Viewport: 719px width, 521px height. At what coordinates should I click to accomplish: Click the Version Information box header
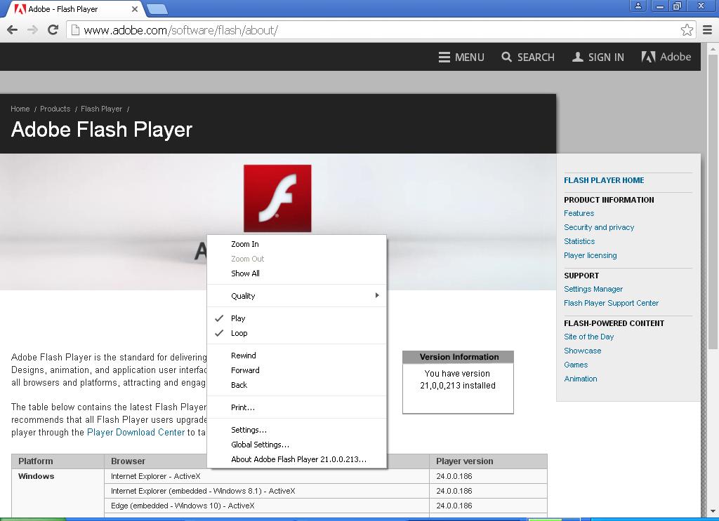[x=458, y=357]
